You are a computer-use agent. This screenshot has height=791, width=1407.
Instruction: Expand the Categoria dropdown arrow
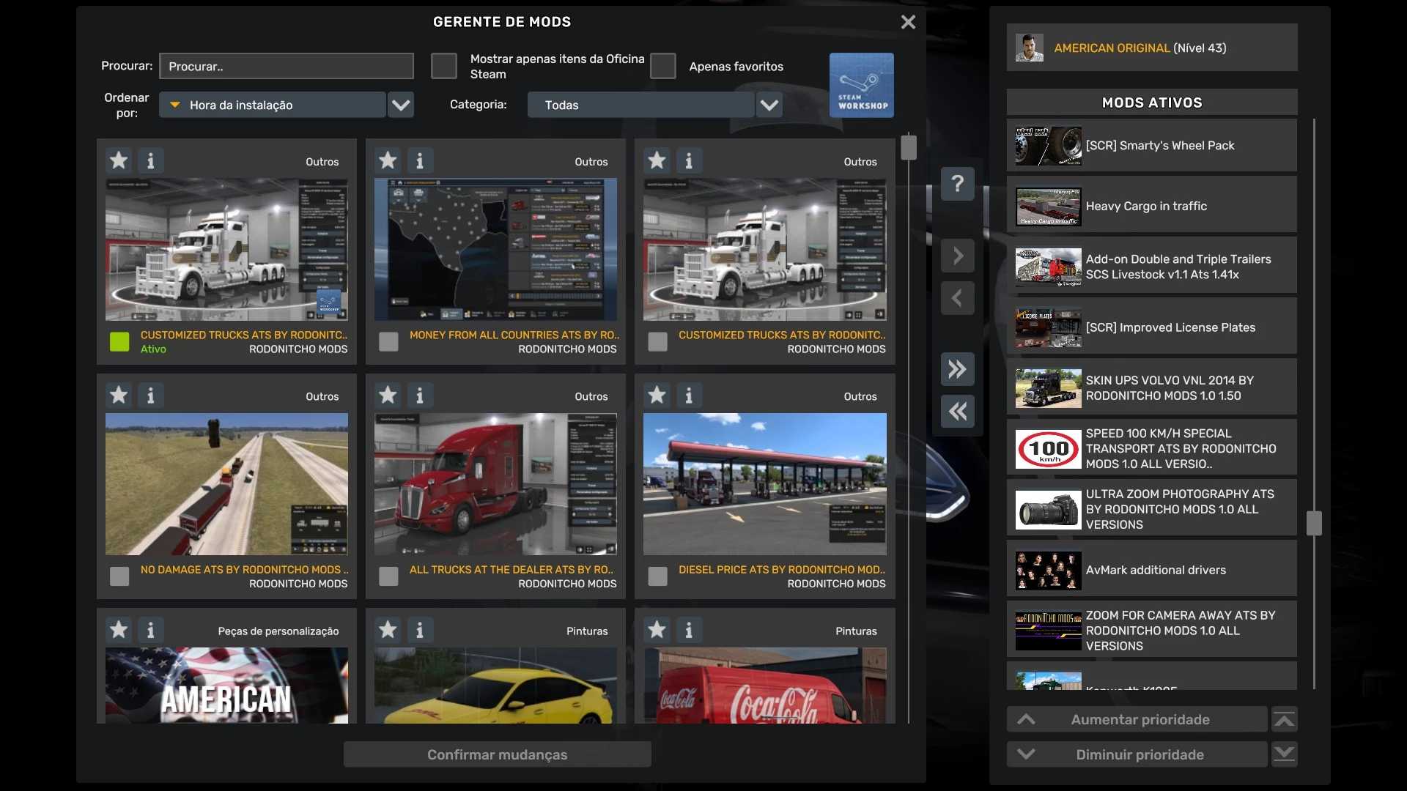(x=769, y=105)
